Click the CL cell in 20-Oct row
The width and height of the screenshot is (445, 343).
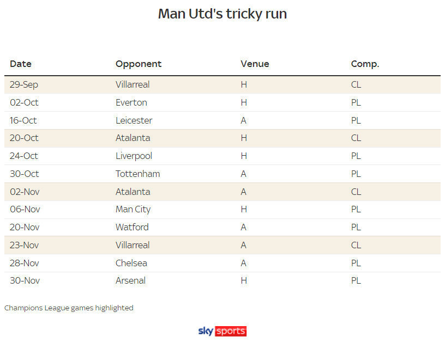pyautogui.click(x=356, y=138)
